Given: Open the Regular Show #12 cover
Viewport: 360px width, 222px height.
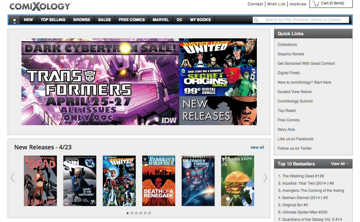Looking at the screenshot, I should click(238, 181).
